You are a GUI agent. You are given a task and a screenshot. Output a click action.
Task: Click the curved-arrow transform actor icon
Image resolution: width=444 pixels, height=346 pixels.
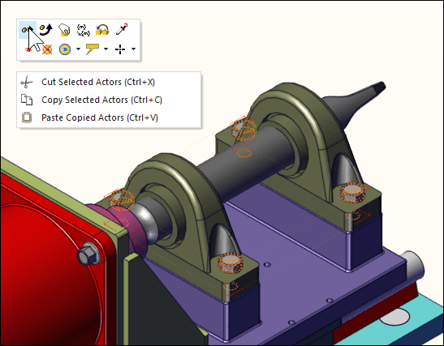click(x=46, y=30)
